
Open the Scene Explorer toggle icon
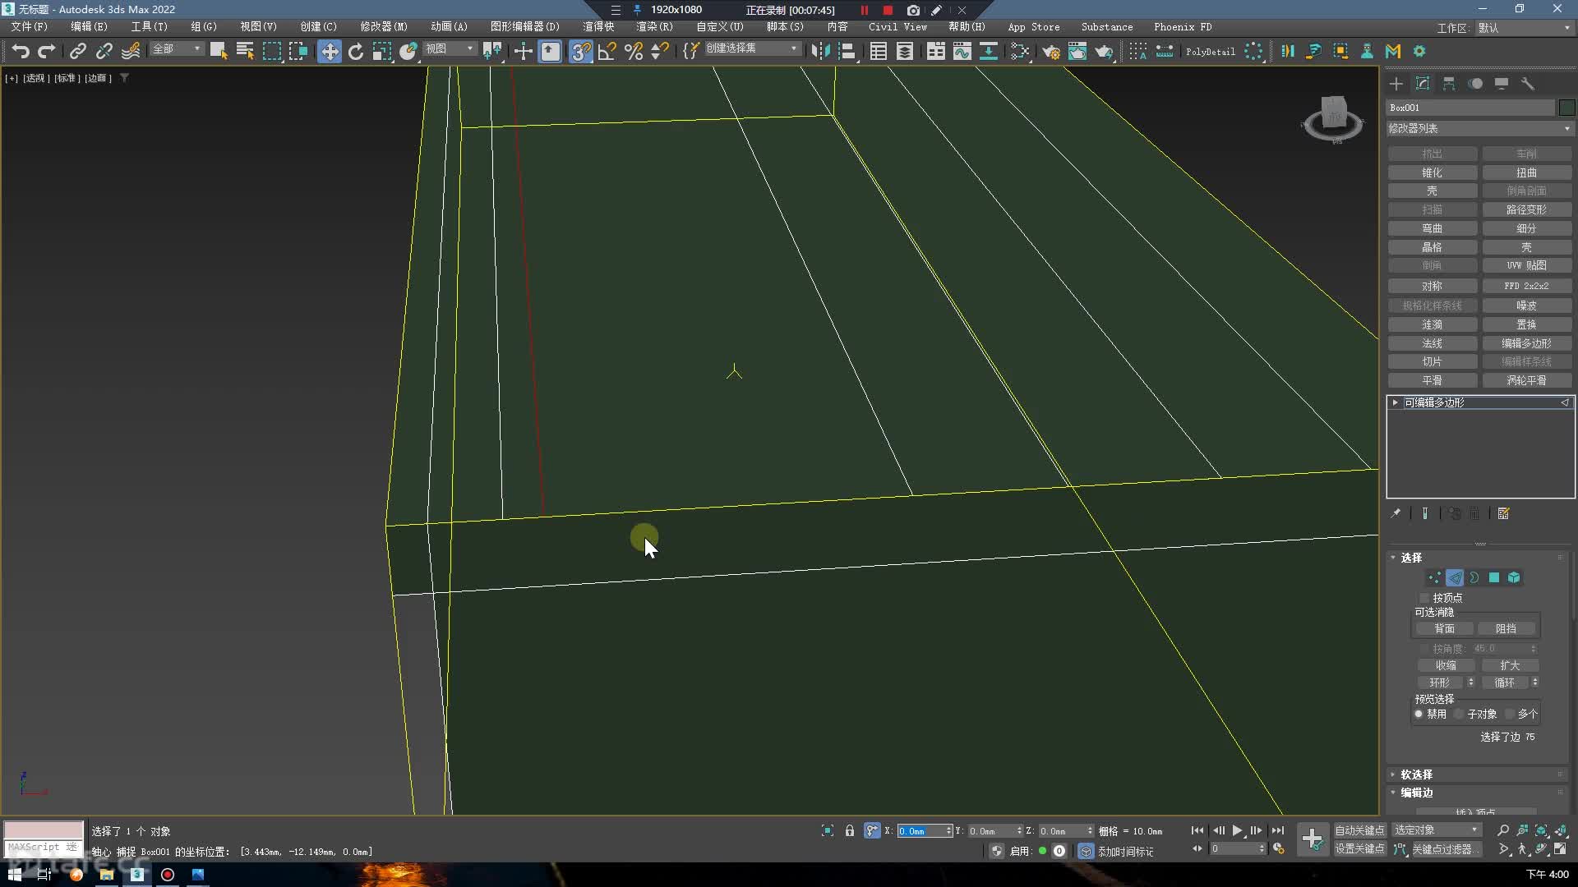tap(879, 51)
